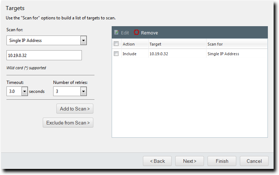Viewport: 279px width, 175px height.
Task: Open the Timeout dropdown arrow
Action: click(x=24, y=91)
